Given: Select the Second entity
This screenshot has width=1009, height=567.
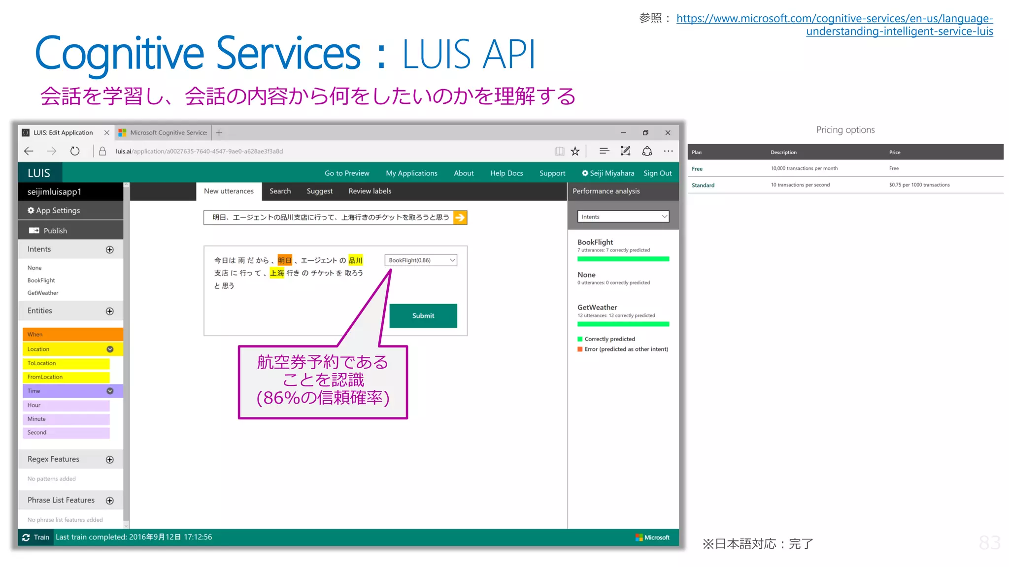Looking at the screenshot, I should [x=66, y=433].
